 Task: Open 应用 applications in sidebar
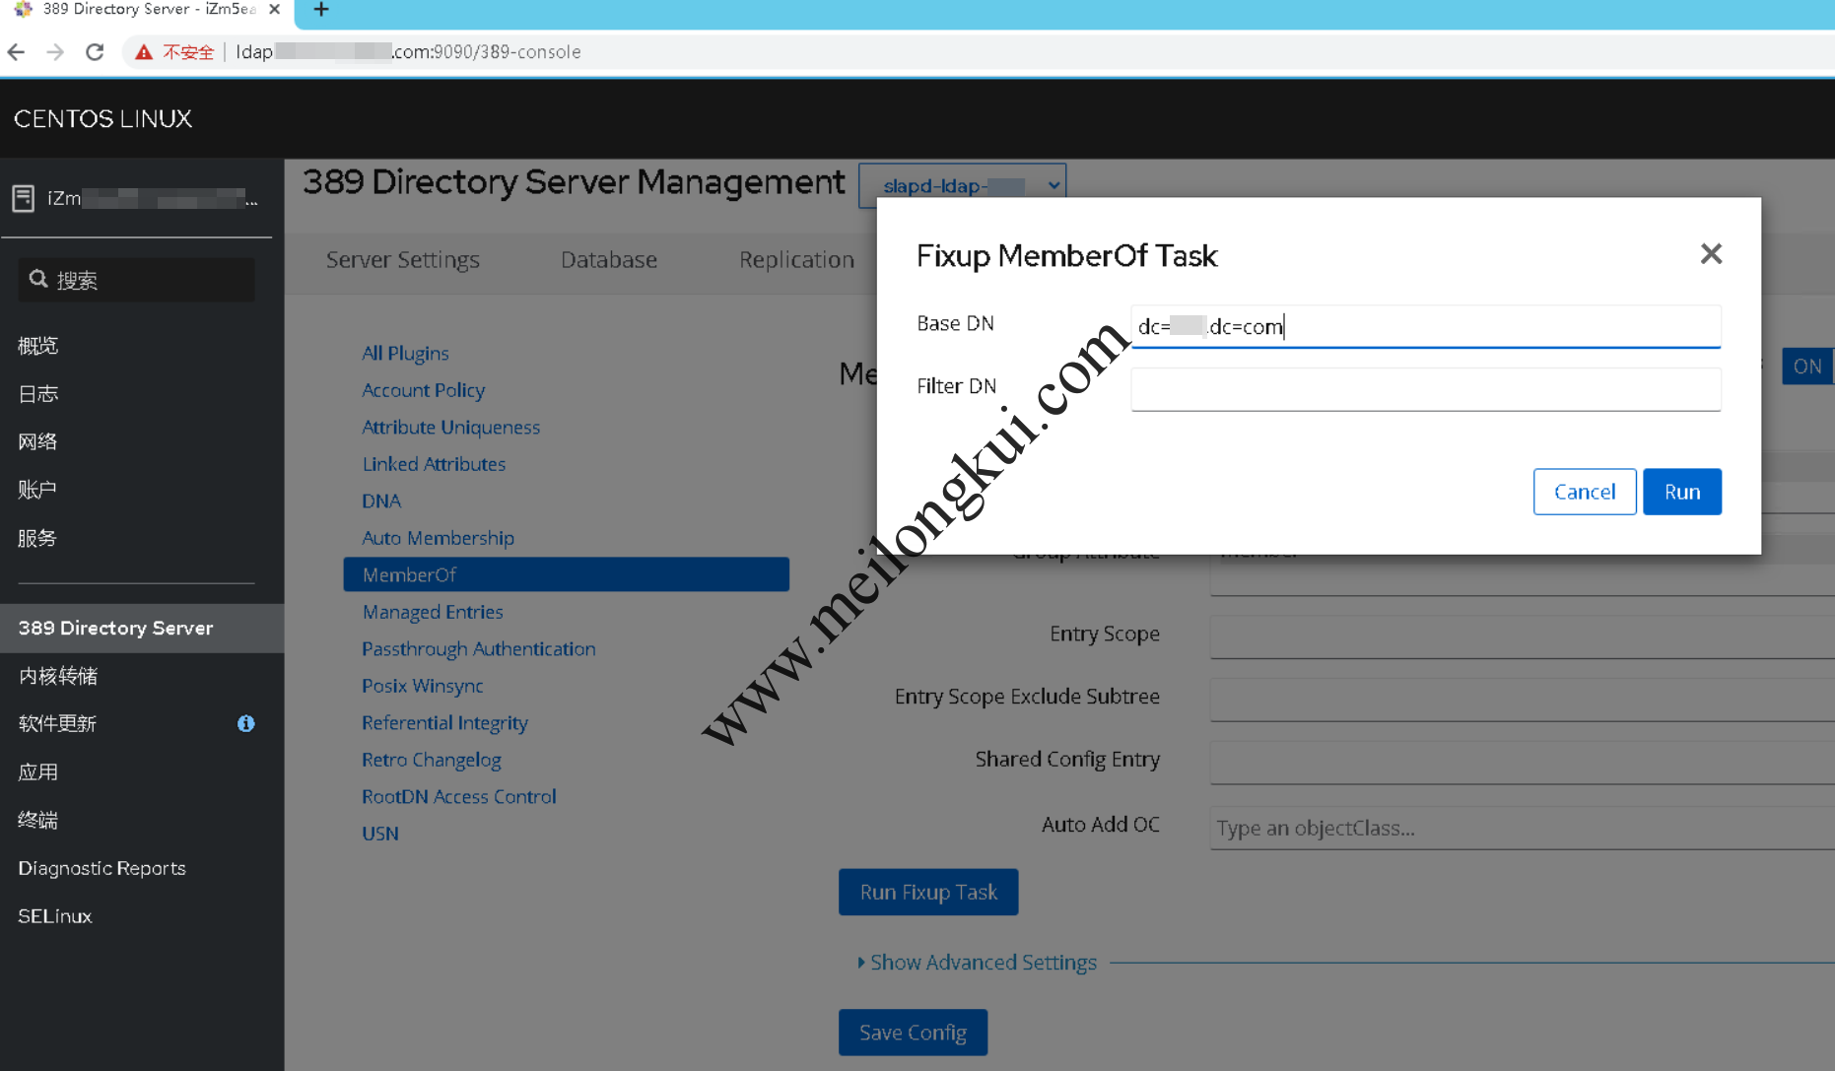(38, 772)
